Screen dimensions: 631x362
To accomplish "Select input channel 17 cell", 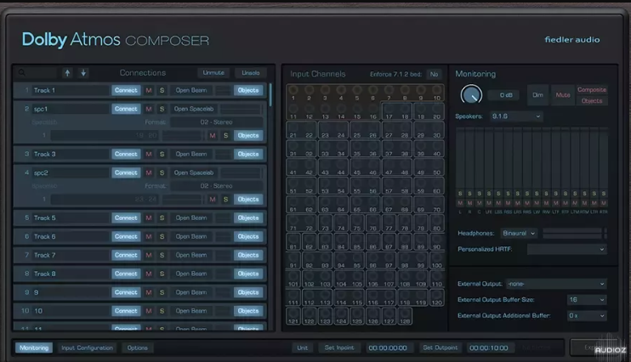I will pos(389,111).
